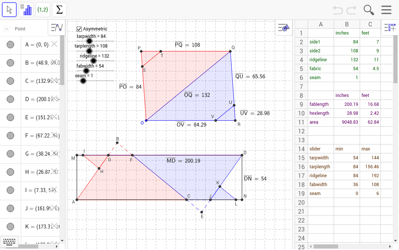Collapse the Point group in Algebra view
This screenshot has height=250, width=399.
7,29
